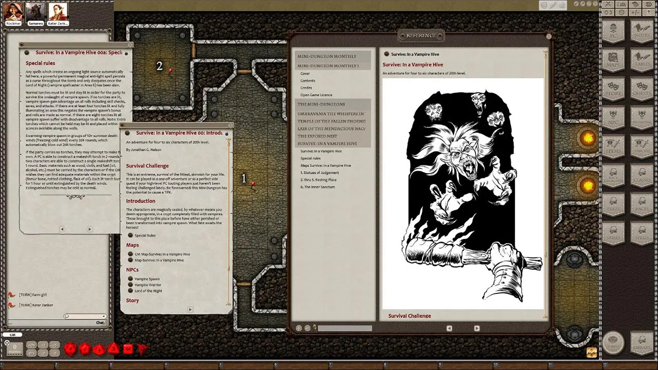Toggle the -2 modifier button

pyautogui.click(x=44, y=353)
